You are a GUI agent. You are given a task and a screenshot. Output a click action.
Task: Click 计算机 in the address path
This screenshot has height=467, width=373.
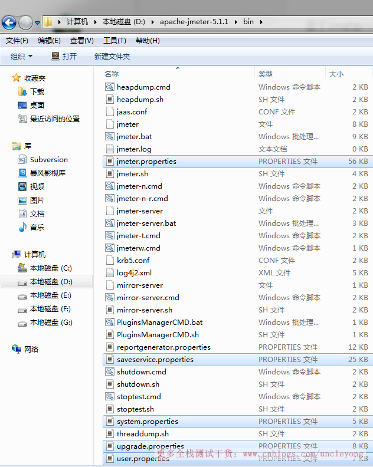click(x=77, y=22)
